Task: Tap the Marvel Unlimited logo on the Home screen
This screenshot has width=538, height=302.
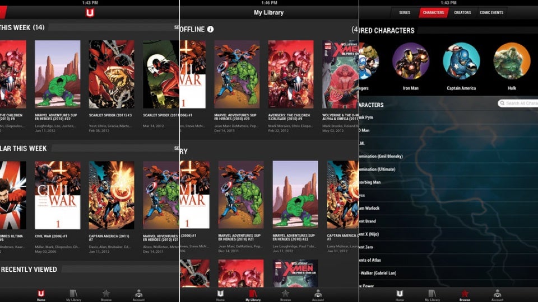Action: pyautogui.click(x=90, y=13)
